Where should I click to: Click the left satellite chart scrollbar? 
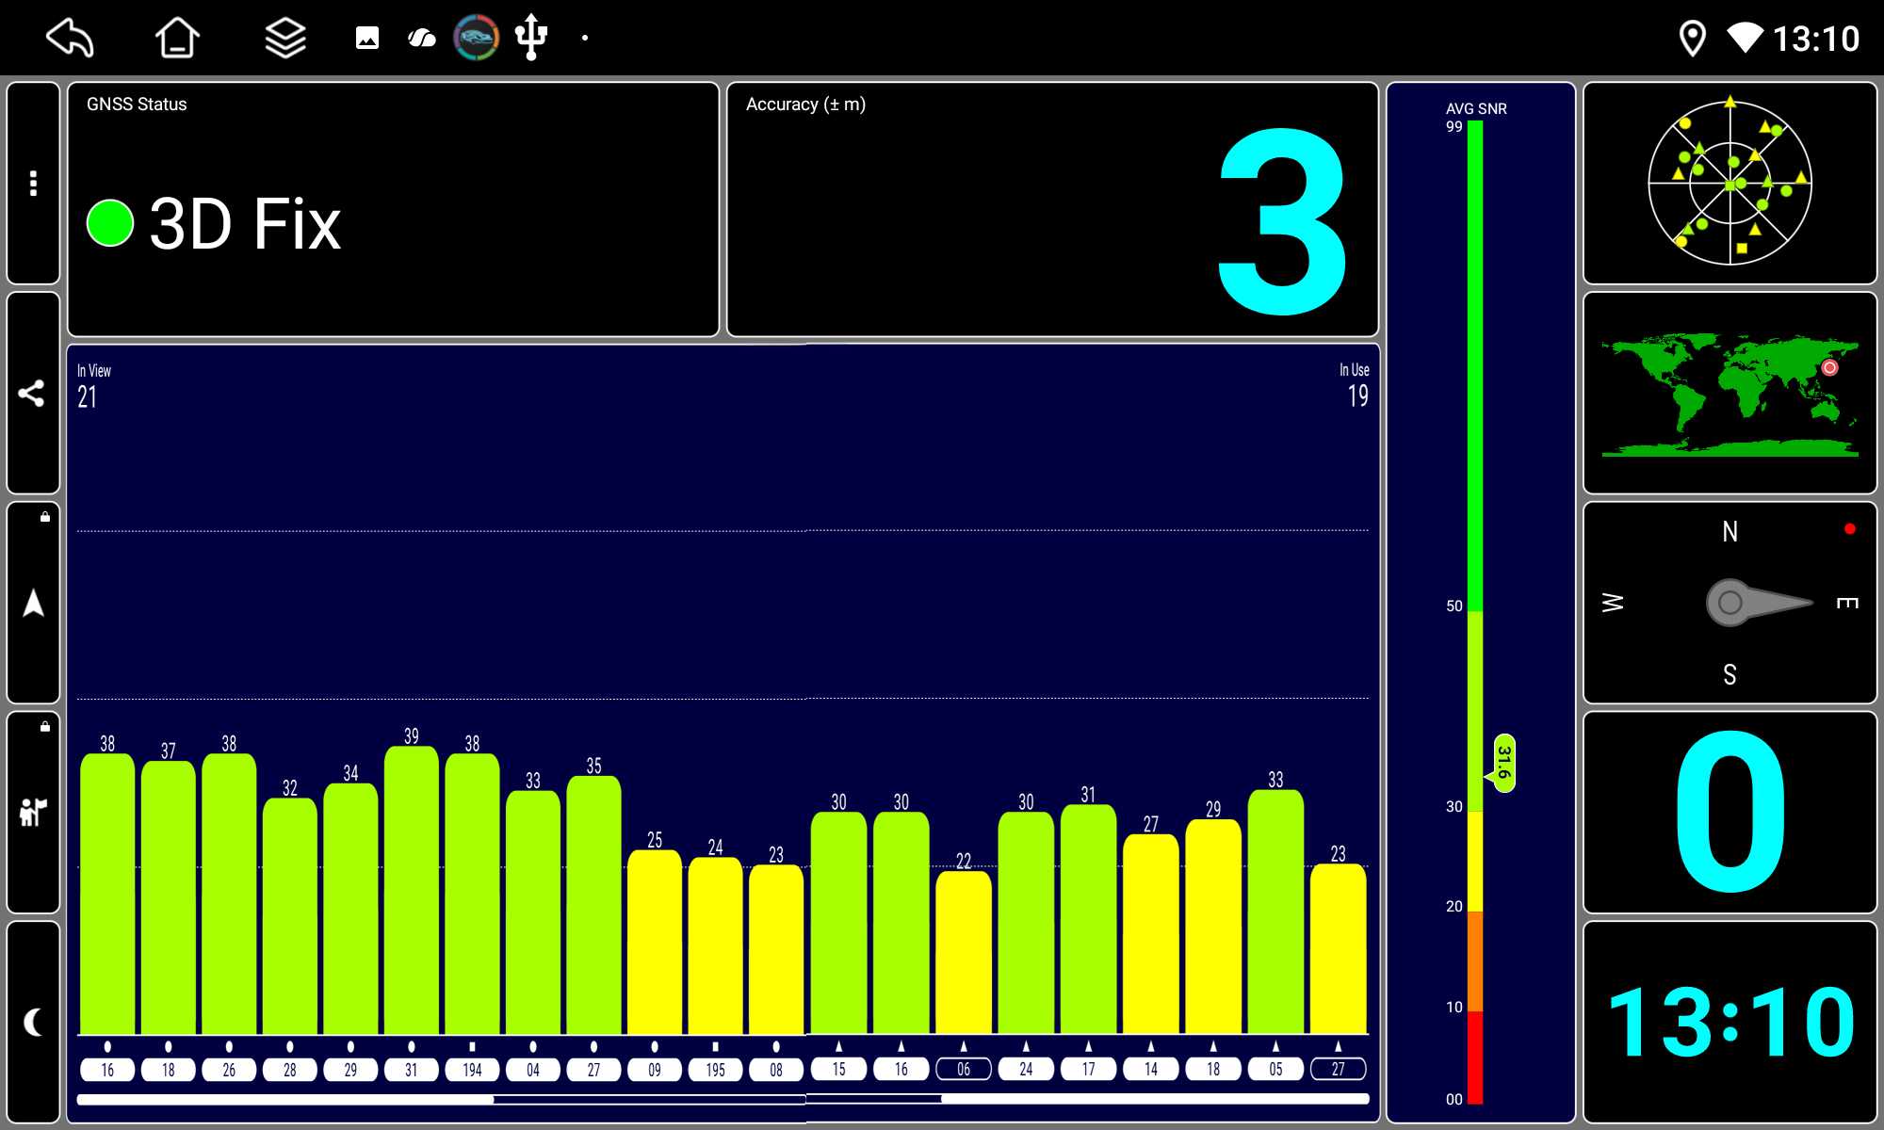(x=285, y=1099)
